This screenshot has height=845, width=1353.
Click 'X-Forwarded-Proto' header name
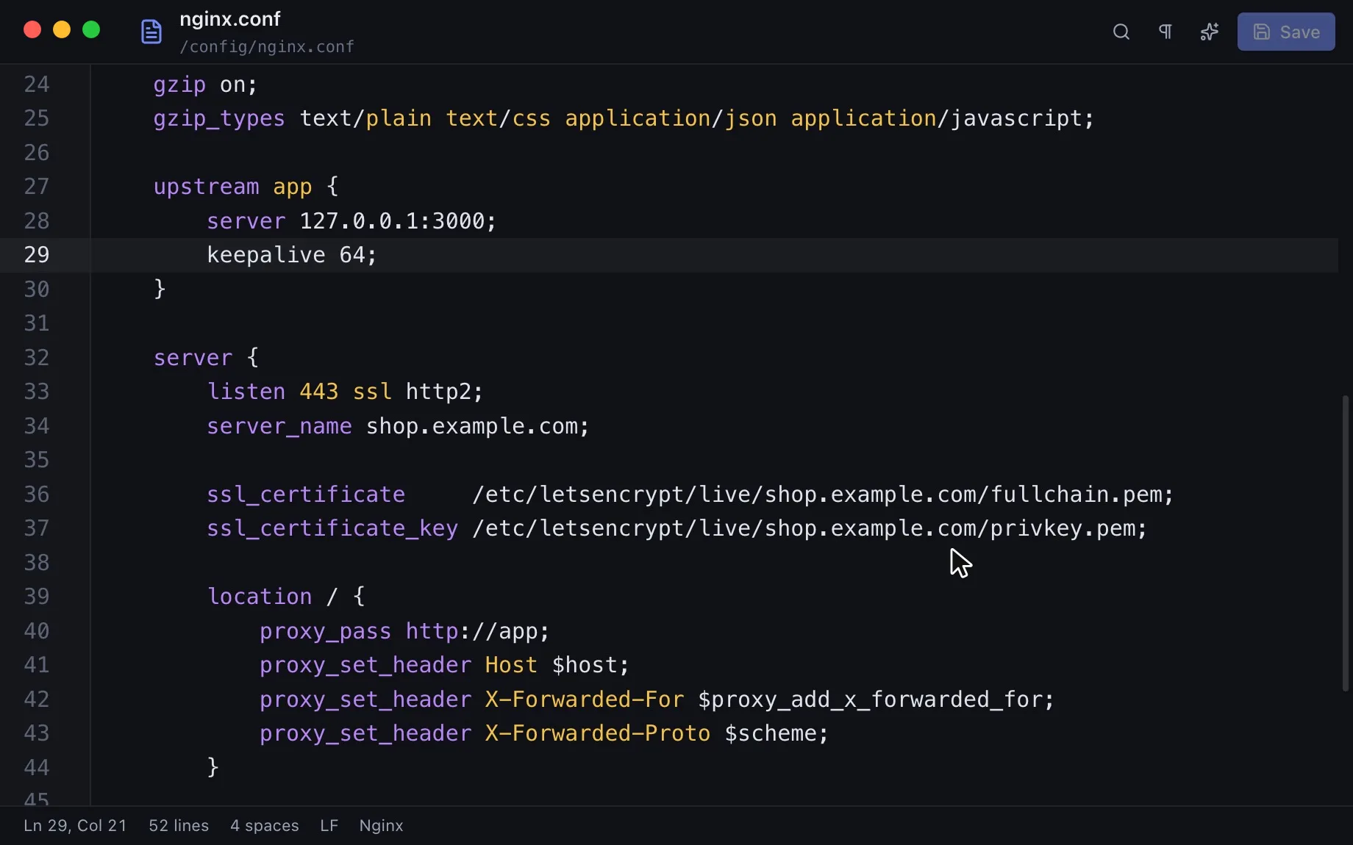[x=598, y=733]
